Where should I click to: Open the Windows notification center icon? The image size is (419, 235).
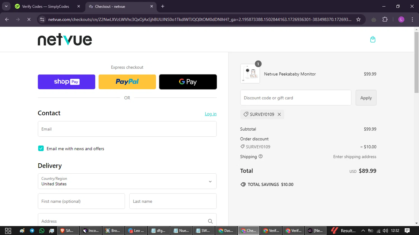[x=407, y=231]
